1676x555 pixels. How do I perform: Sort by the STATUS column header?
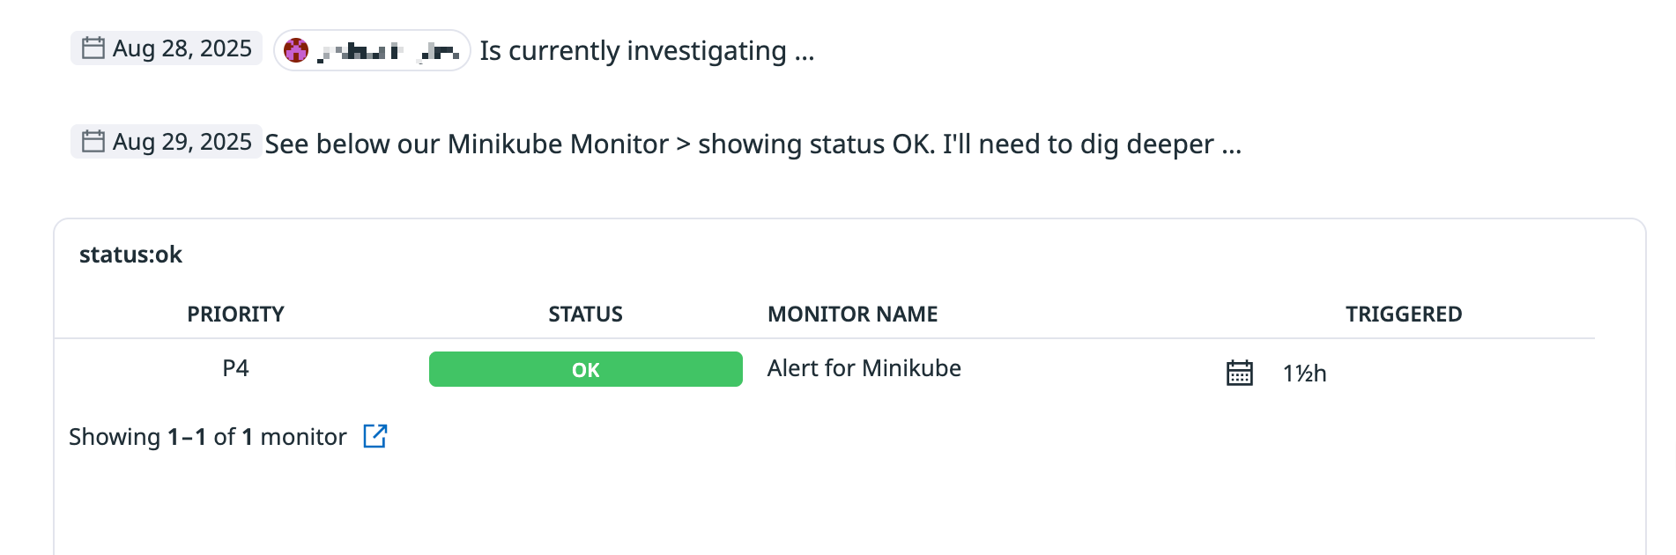pos(585,314)
